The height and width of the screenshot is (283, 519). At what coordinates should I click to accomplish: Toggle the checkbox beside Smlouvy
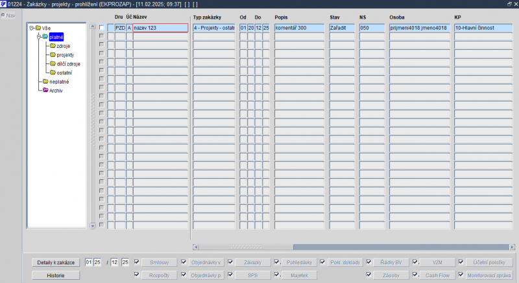coord(136,262)
